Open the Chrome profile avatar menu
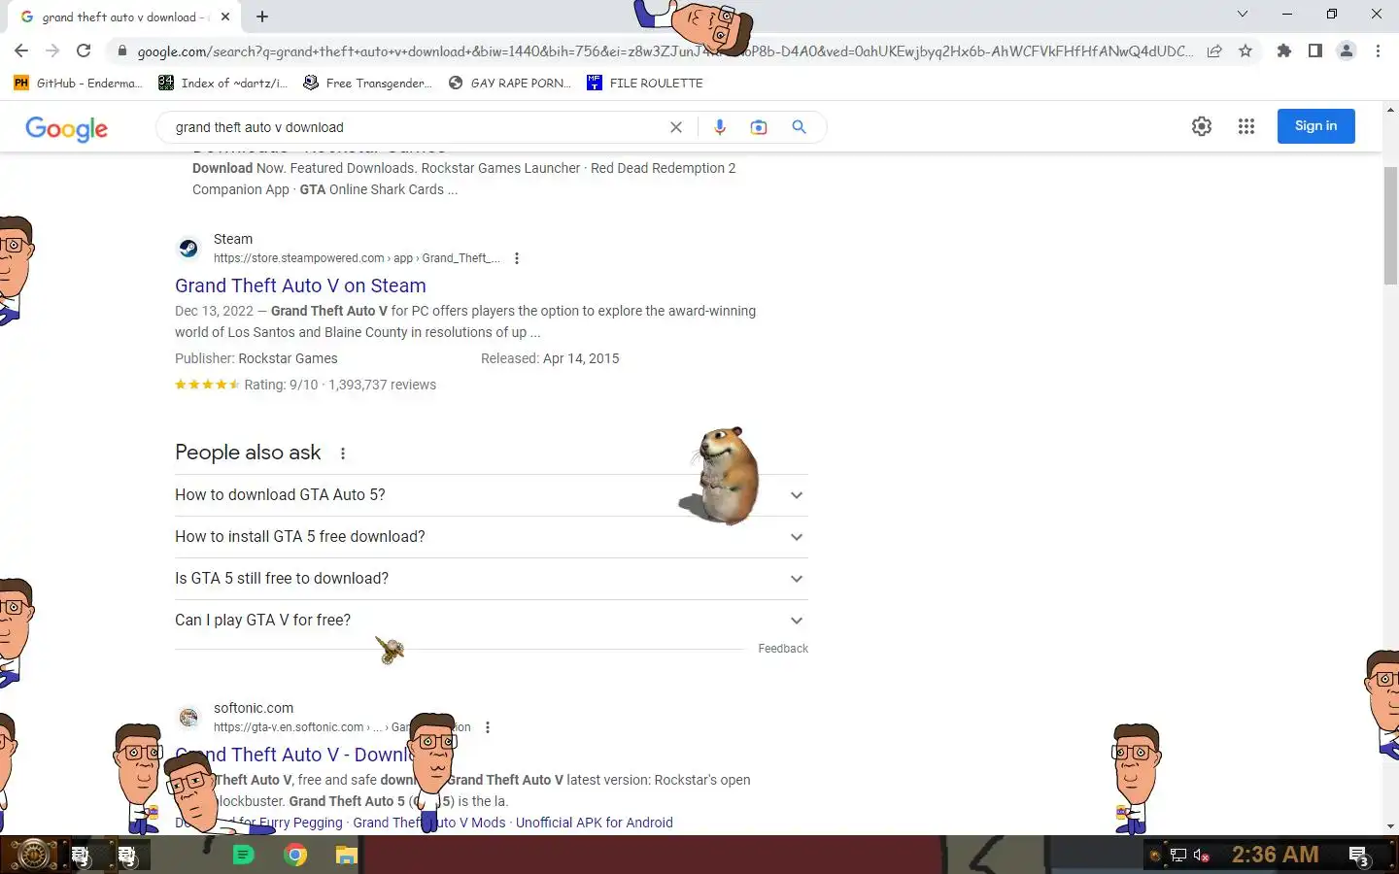This screenshot has width=1399, height=874. (x=1347, y=51)
